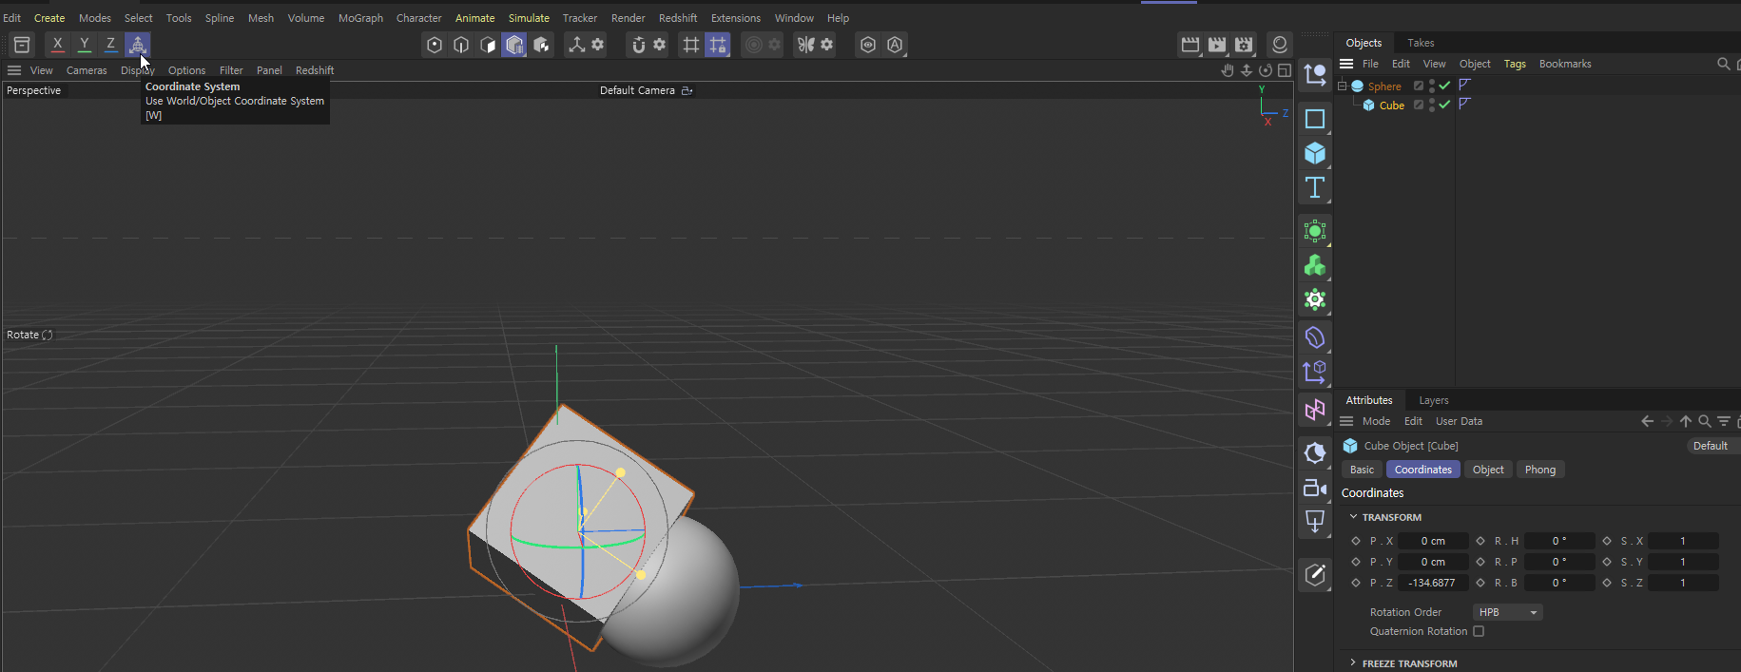Click the Workplane grid icon
This screenshot has width=1741, height=672.
pyautogui.click(x=691, y=45)
